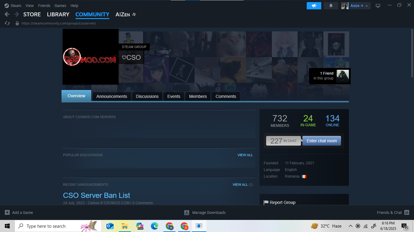Open the CSO Server Ban List announcement

click(x=96, y=195)
